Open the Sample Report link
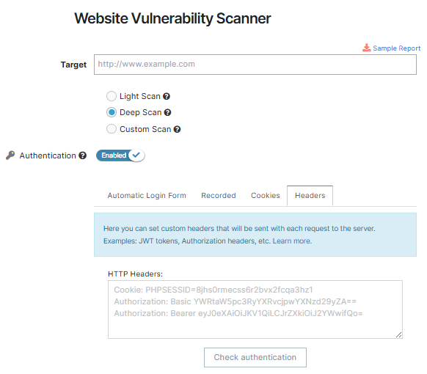 click(396, 48)
